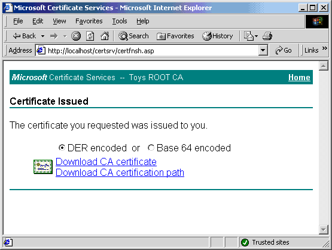Viewport: 332px width, 250px height.
Task: Click the scroll down arrow on the page scrollbar
Action: [x=323, y=230]
